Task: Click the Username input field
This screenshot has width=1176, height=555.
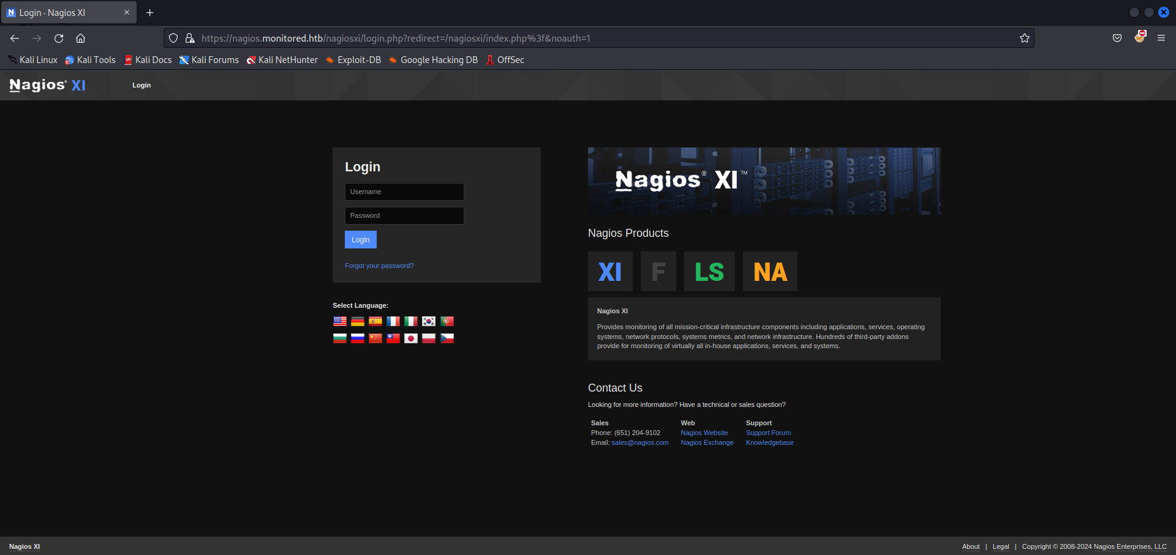Action: [404, 192]
